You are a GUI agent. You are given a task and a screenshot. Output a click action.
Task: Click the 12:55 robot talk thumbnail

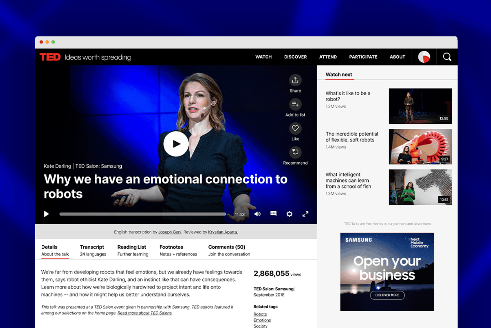tap(420, 106)
